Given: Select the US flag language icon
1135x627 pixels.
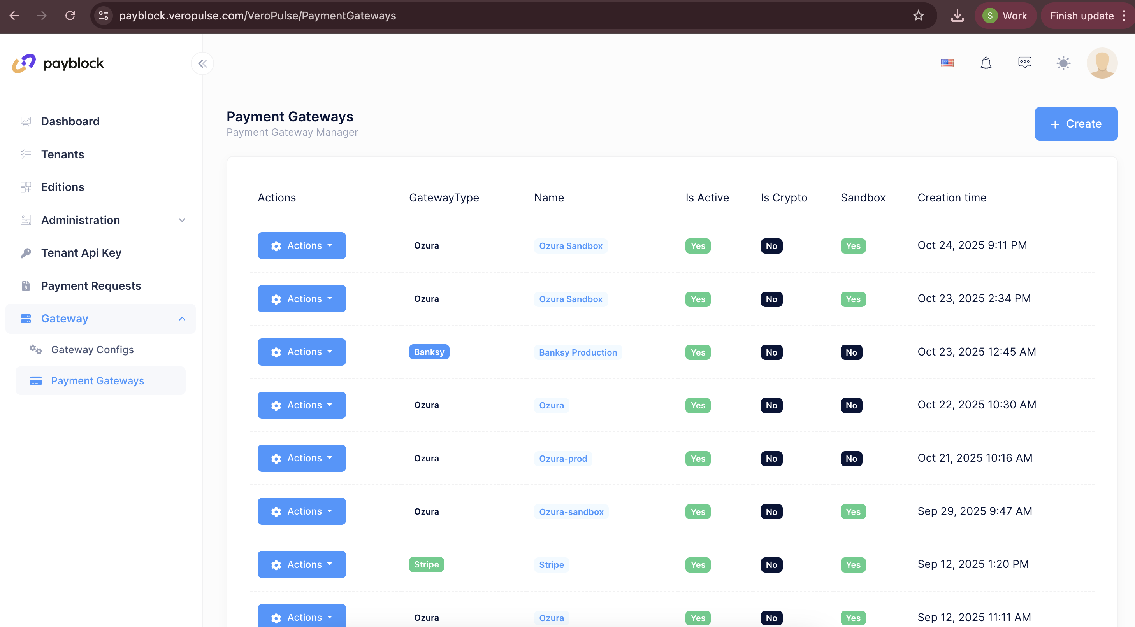Looking at the screenshot, I should pos(947,63).
